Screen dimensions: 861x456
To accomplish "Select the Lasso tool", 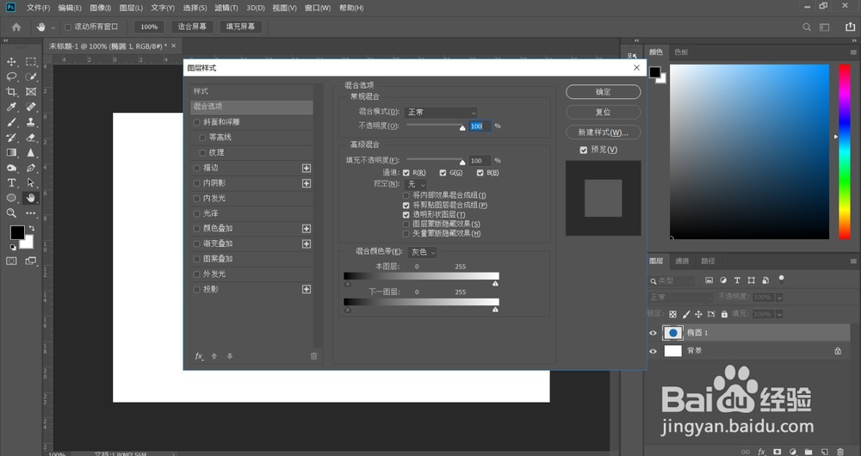I will [x=11, y=77].
